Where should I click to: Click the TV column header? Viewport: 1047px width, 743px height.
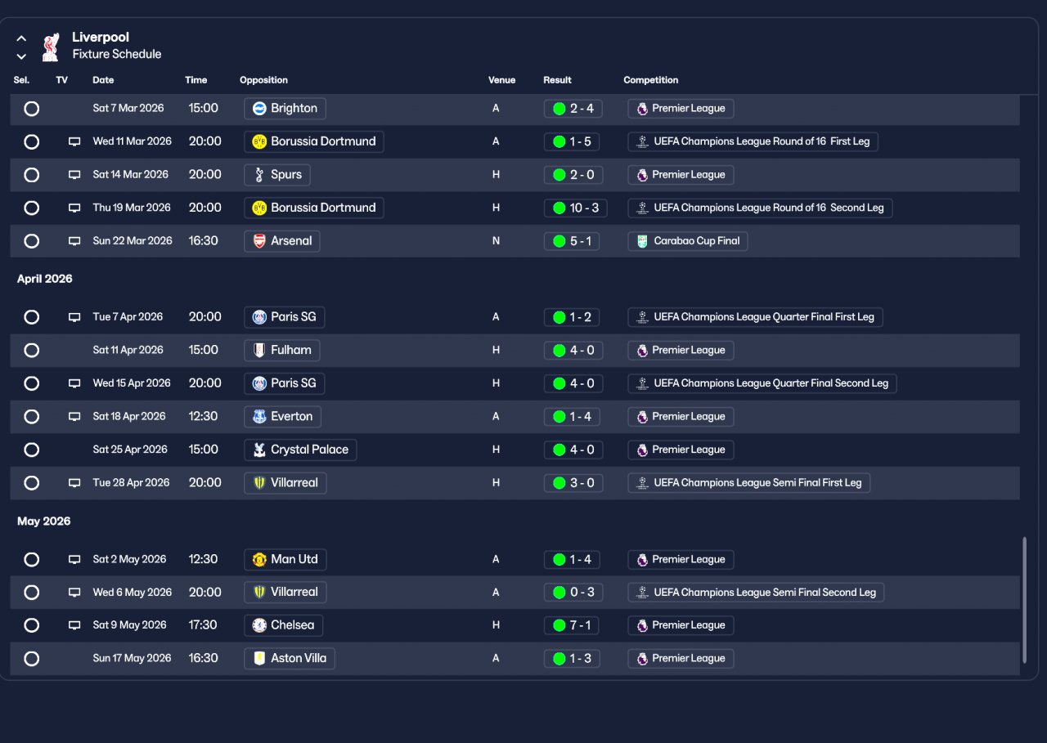pyautogui.click(x=62, y=80)
